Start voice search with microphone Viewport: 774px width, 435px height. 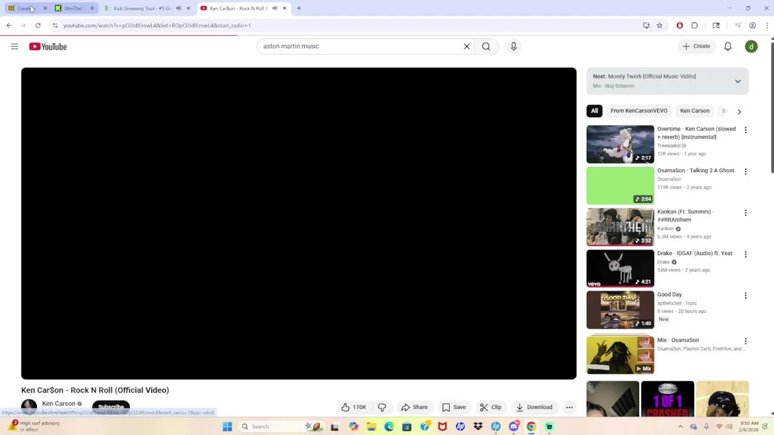point(513,47)
